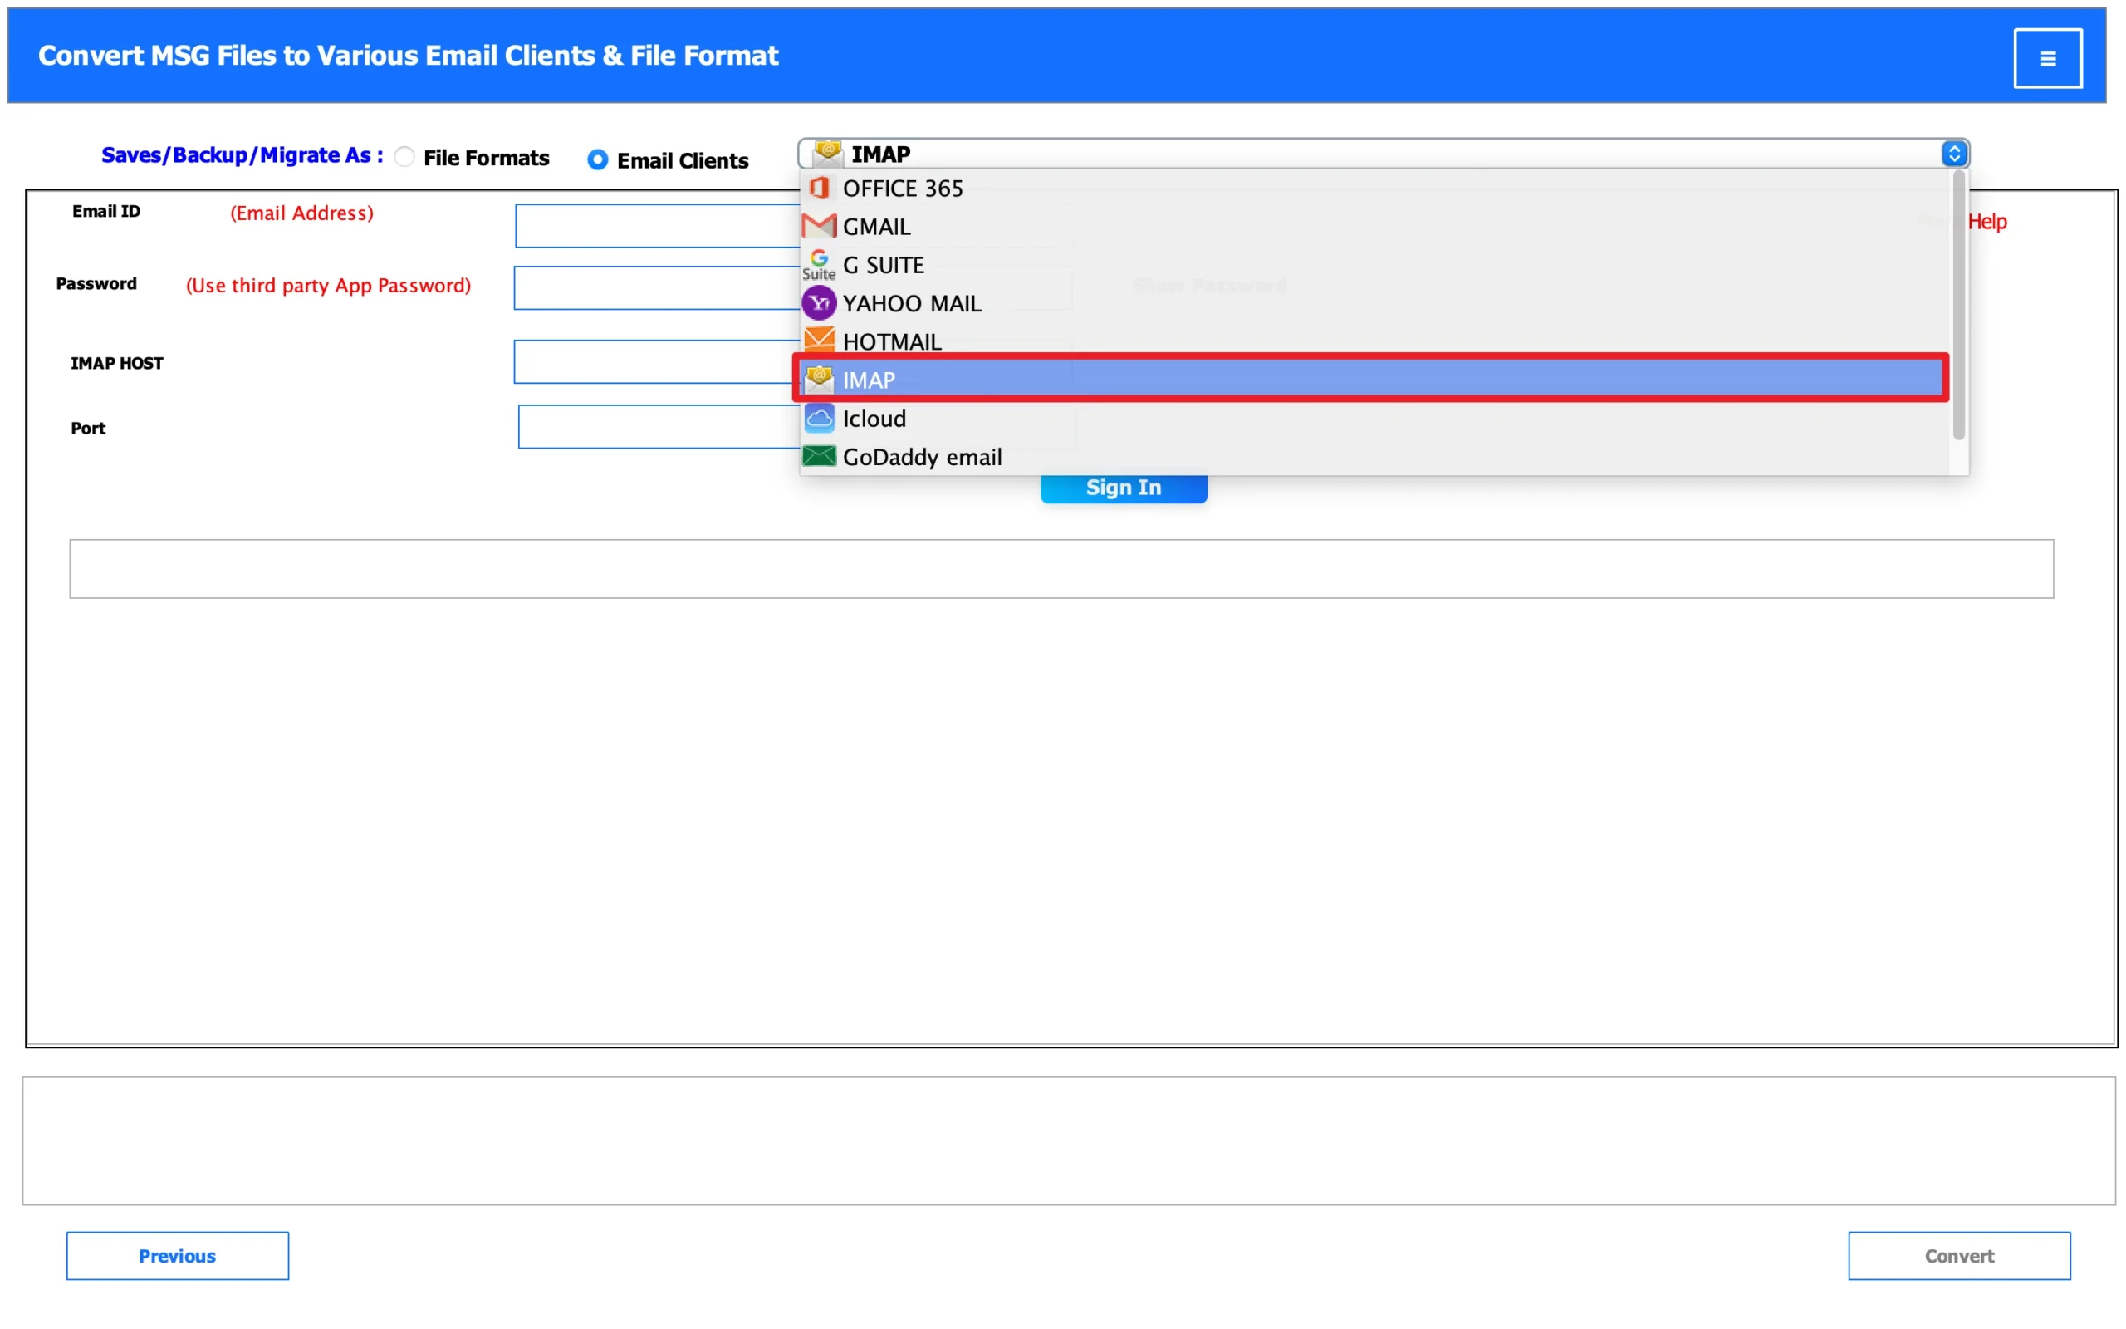The width and height of the screenshot is (2126, 1329).
Task: Focus the Email ID input field
Action: pyautogui.click(x=657, y=226)
